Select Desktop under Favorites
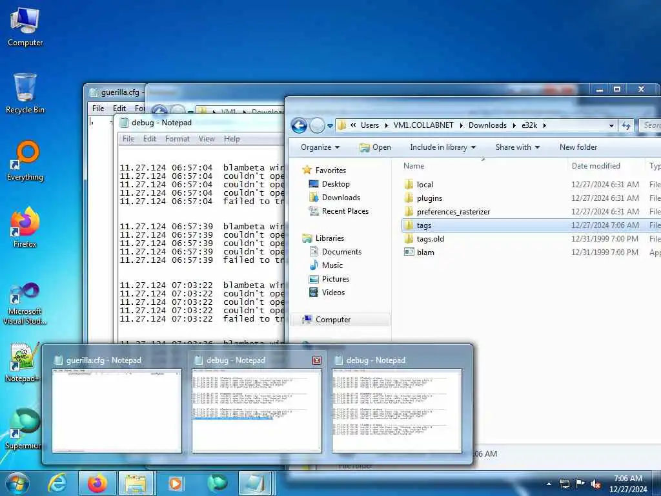The height and width of the screenshot is (496, 661). pyautogui.click(x=336, y=184)
